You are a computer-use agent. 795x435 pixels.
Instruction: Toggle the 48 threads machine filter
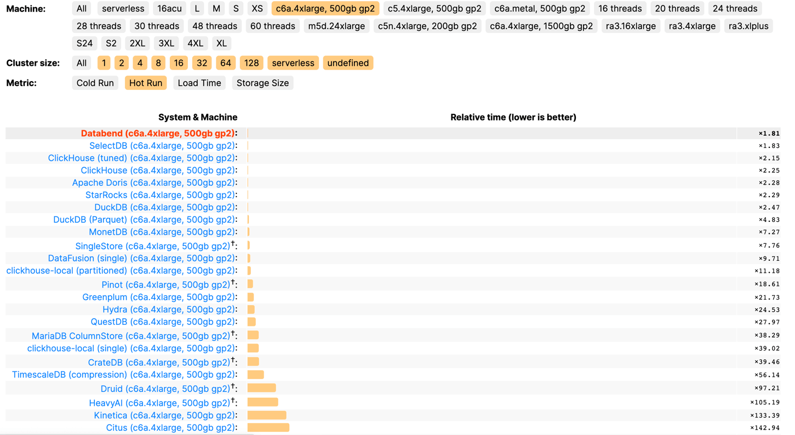click(x=215, y=26)
